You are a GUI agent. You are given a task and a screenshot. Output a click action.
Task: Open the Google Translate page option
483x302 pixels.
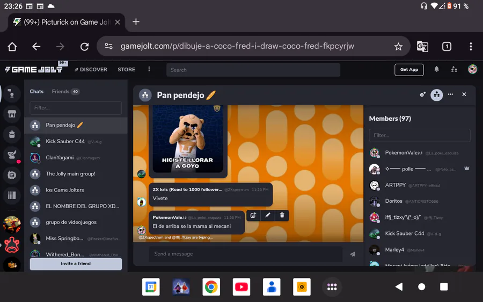point(422,47)
